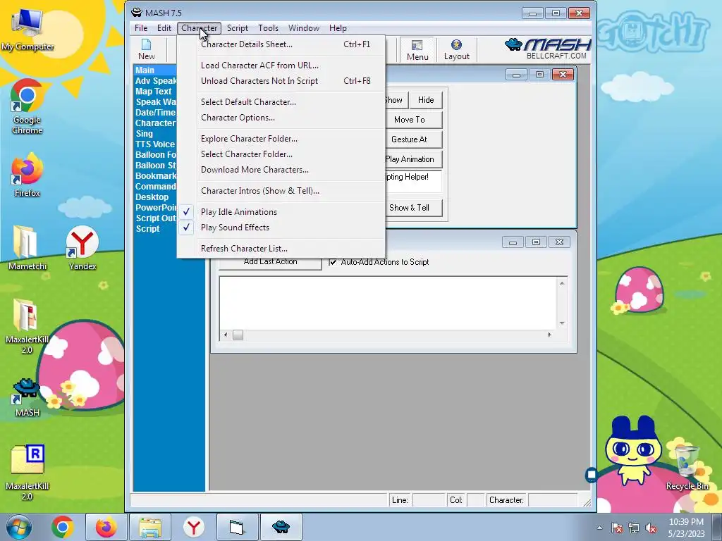Open the File menu
The width and height of the screenshot is (722, 541).
coord(141,28)
